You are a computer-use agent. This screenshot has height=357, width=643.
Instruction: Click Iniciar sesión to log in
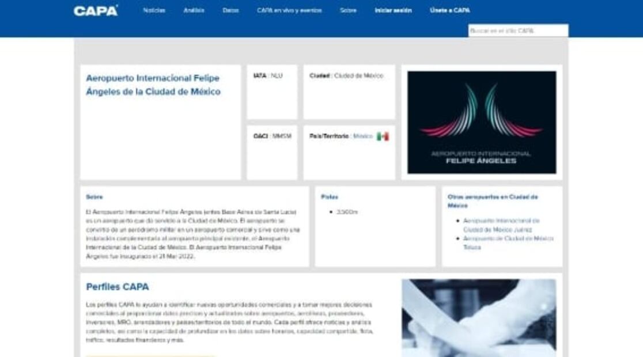click(393, 10)
